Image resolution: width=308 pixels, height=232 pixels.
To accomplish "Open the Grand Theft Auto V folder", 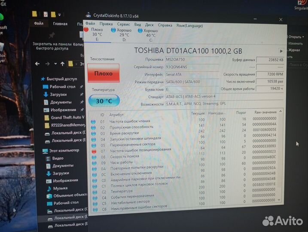I will (x=64, y=117).
